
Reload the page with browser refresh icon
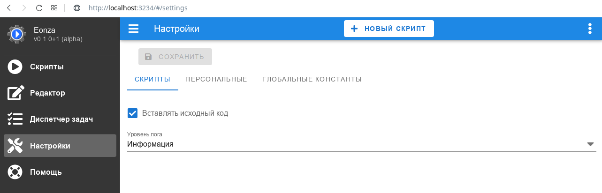39,8
